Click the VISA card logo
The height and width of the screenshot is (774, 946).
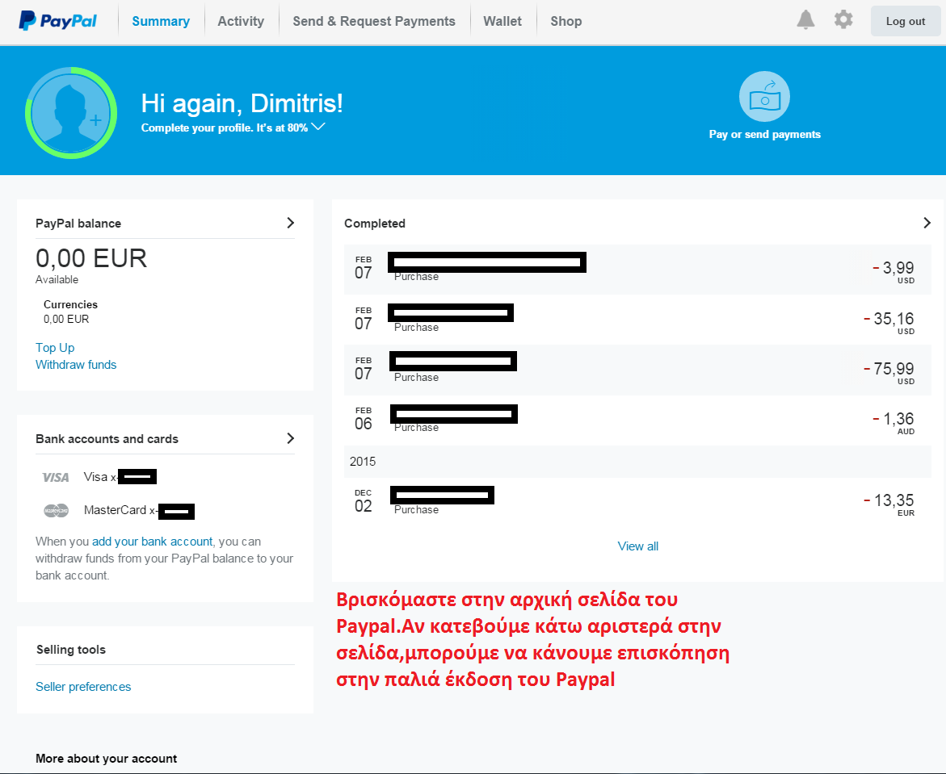[x=56, y=478]
